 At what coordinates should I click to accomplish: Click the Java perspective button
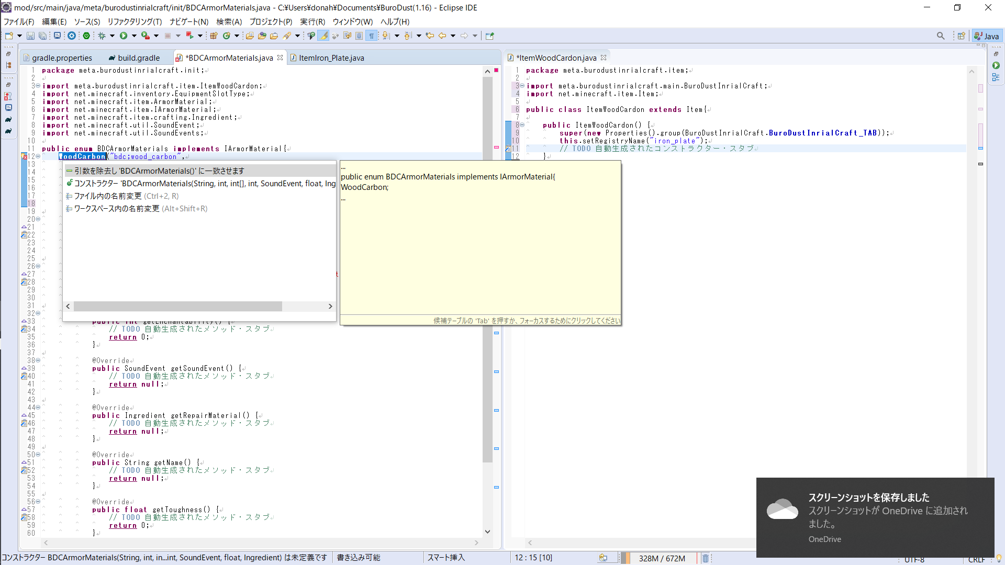pyautogui.click(x=987, y=36)
